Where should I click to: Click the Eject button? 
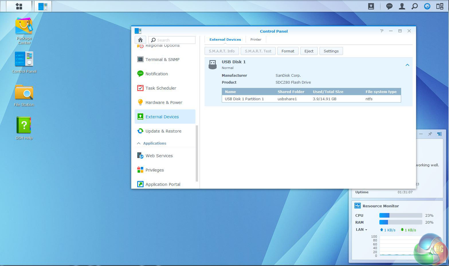coord(309,51)
